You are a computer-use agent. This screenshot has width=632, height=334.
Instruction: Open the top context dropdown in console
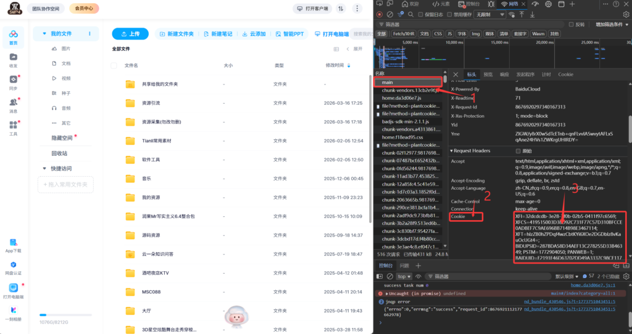click(x=404, y=277)
